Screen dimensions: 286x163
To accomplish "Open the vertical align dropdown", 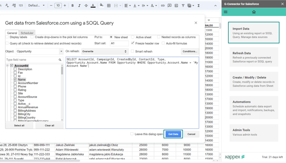I will point(136,5).
